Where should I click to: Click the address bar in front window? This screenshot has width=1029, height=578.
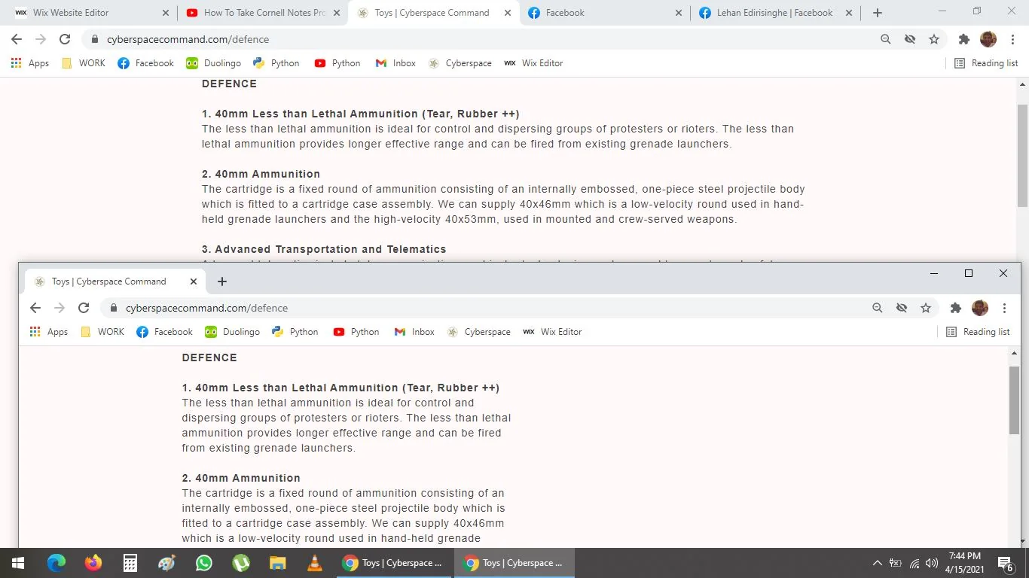coord(482,308)
